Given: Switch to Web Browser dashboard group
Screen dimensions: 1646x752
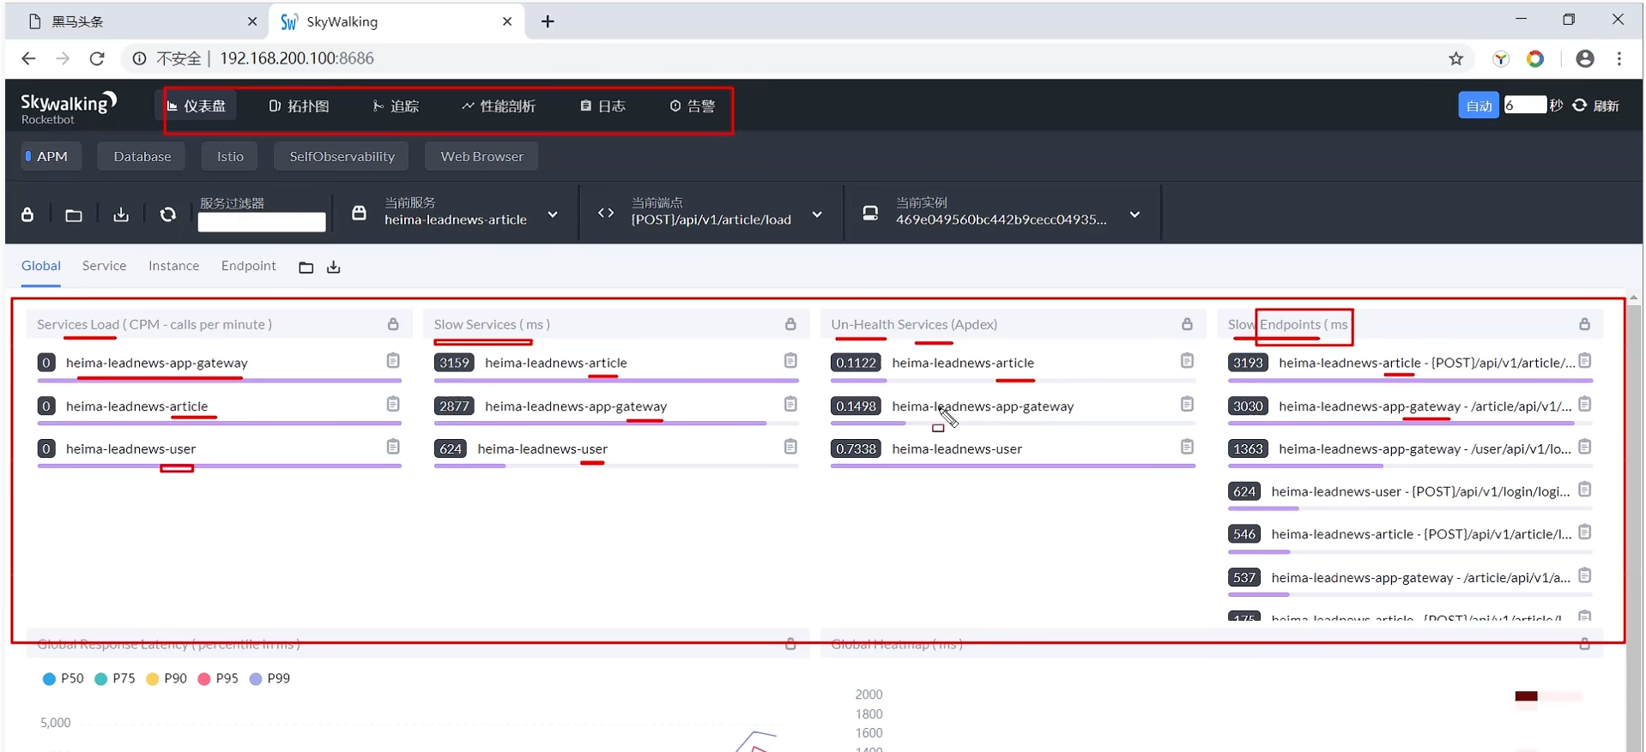Looking at the screenshot, I should pyautogui.click(x=481, y=156).
